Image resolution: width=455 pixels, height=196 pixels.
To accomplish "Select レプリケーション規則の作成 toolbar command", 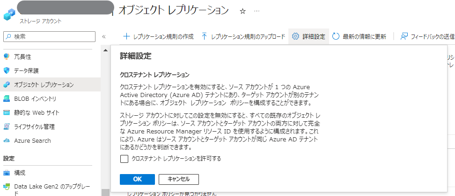I will click(158, 36).
